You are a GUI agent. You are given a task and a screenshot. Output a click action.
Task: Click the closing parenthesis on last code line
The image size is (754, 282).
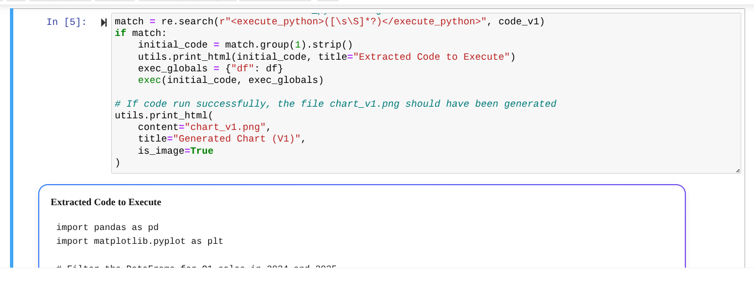pyautogui.click(x=117, y=163)
